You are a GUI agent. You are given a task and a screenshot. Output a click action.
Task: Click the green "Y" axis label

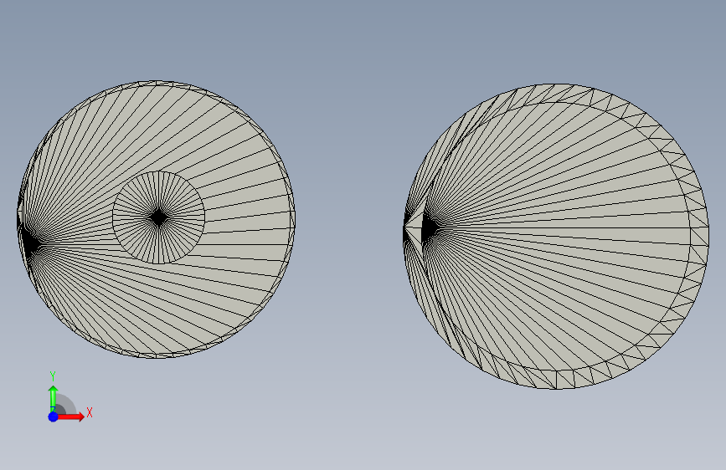pyautogui.click(x=53, y=376)
